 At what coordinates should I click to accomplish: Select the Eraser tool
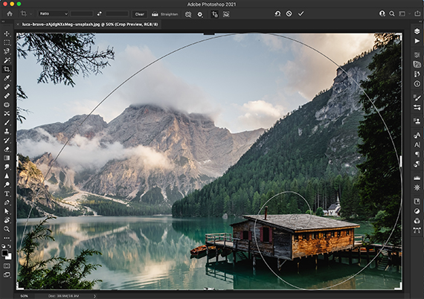point(7,149)
